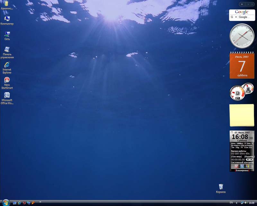Screen dimensions: 257x206
Task: Click the EN language indicator
Action: [x=231, y=203]
